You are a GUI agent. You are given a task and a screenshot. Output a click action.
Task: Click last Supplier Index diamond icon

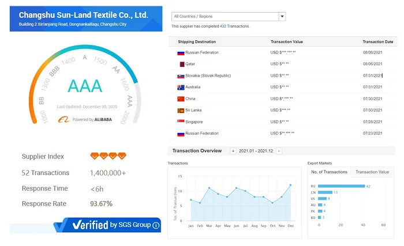point(122,156)
